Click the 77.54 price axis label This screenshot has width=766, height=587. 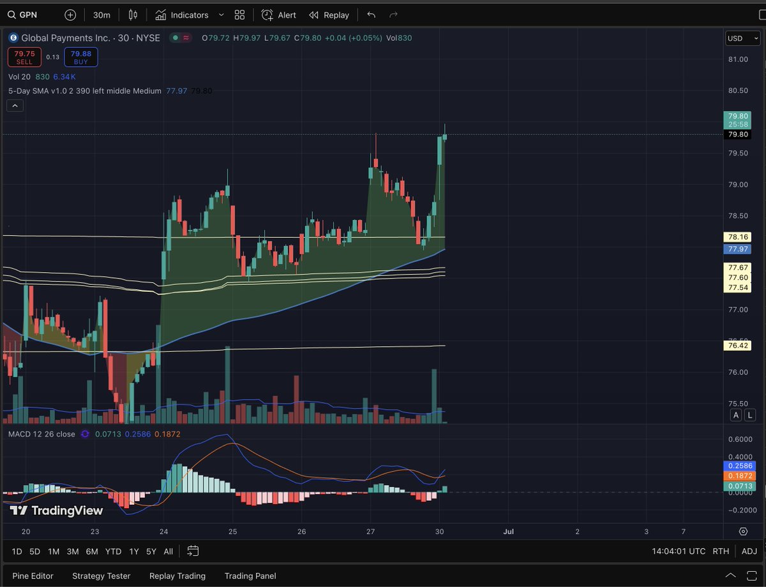click(x=739, y=288)
